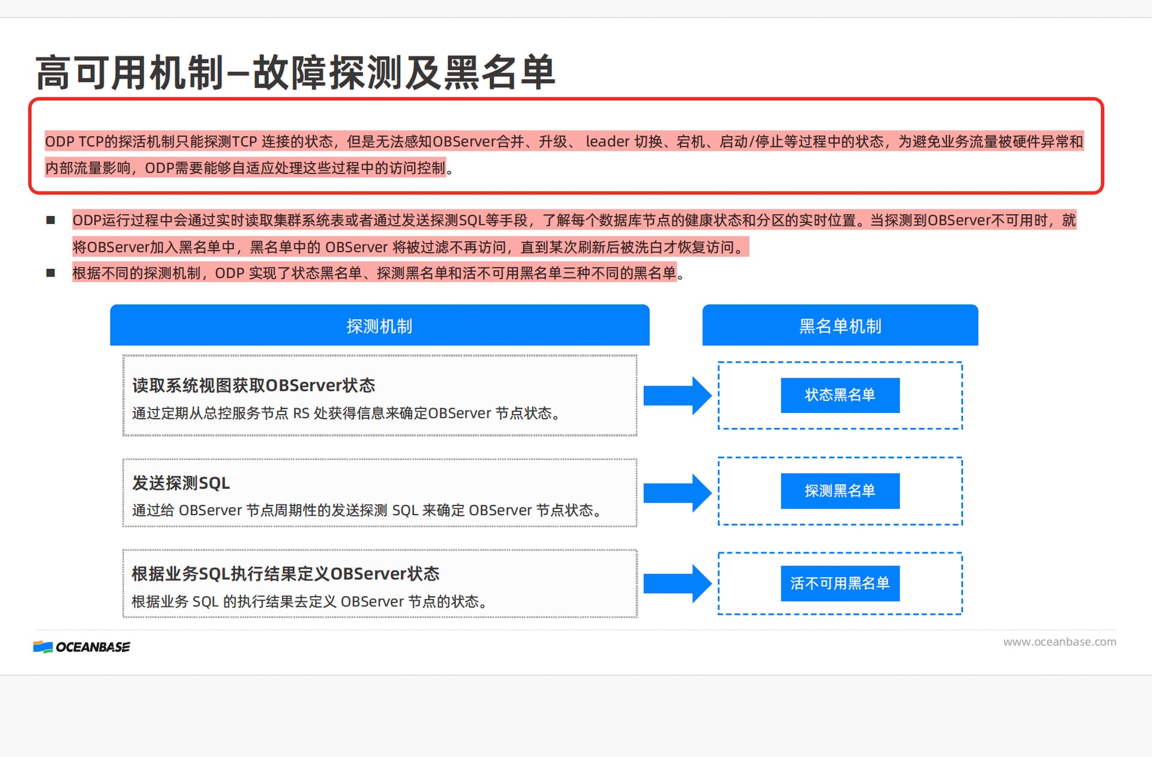Select the 黑名单机制 header bar

coord(839,325)
